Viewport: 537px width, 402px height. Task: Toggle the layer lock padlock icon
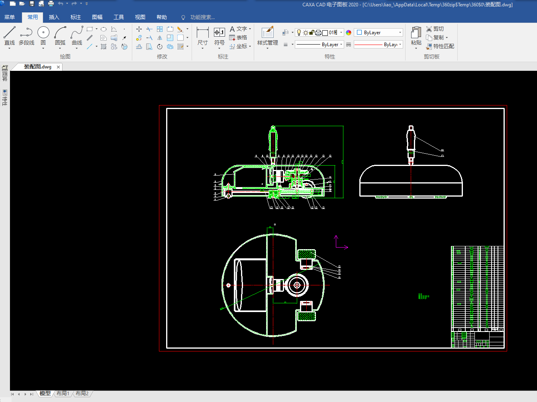coord(312,33)
